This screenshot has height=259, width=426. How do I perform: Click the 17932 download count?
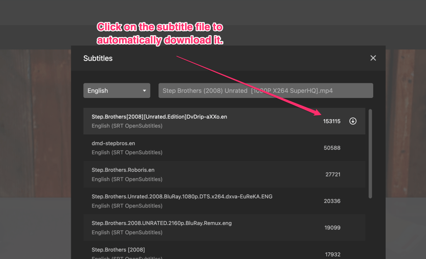pos(332,254)
